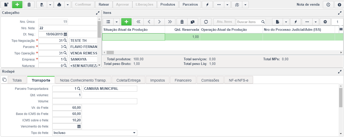Click the tab list icon left of Totais

4,80
